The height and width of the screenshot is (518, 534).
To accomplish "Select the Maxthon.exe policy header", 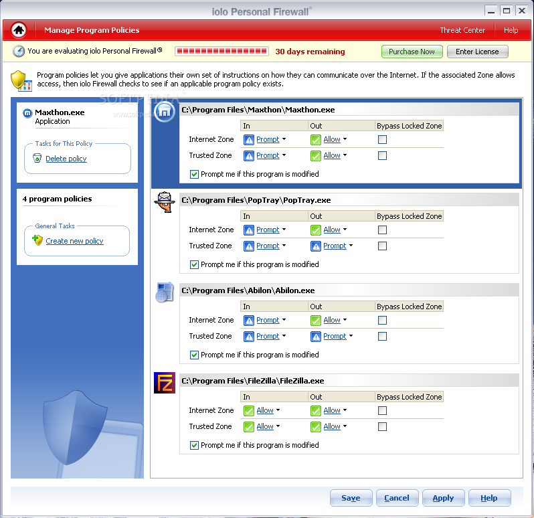I will (x=349, y=110).
